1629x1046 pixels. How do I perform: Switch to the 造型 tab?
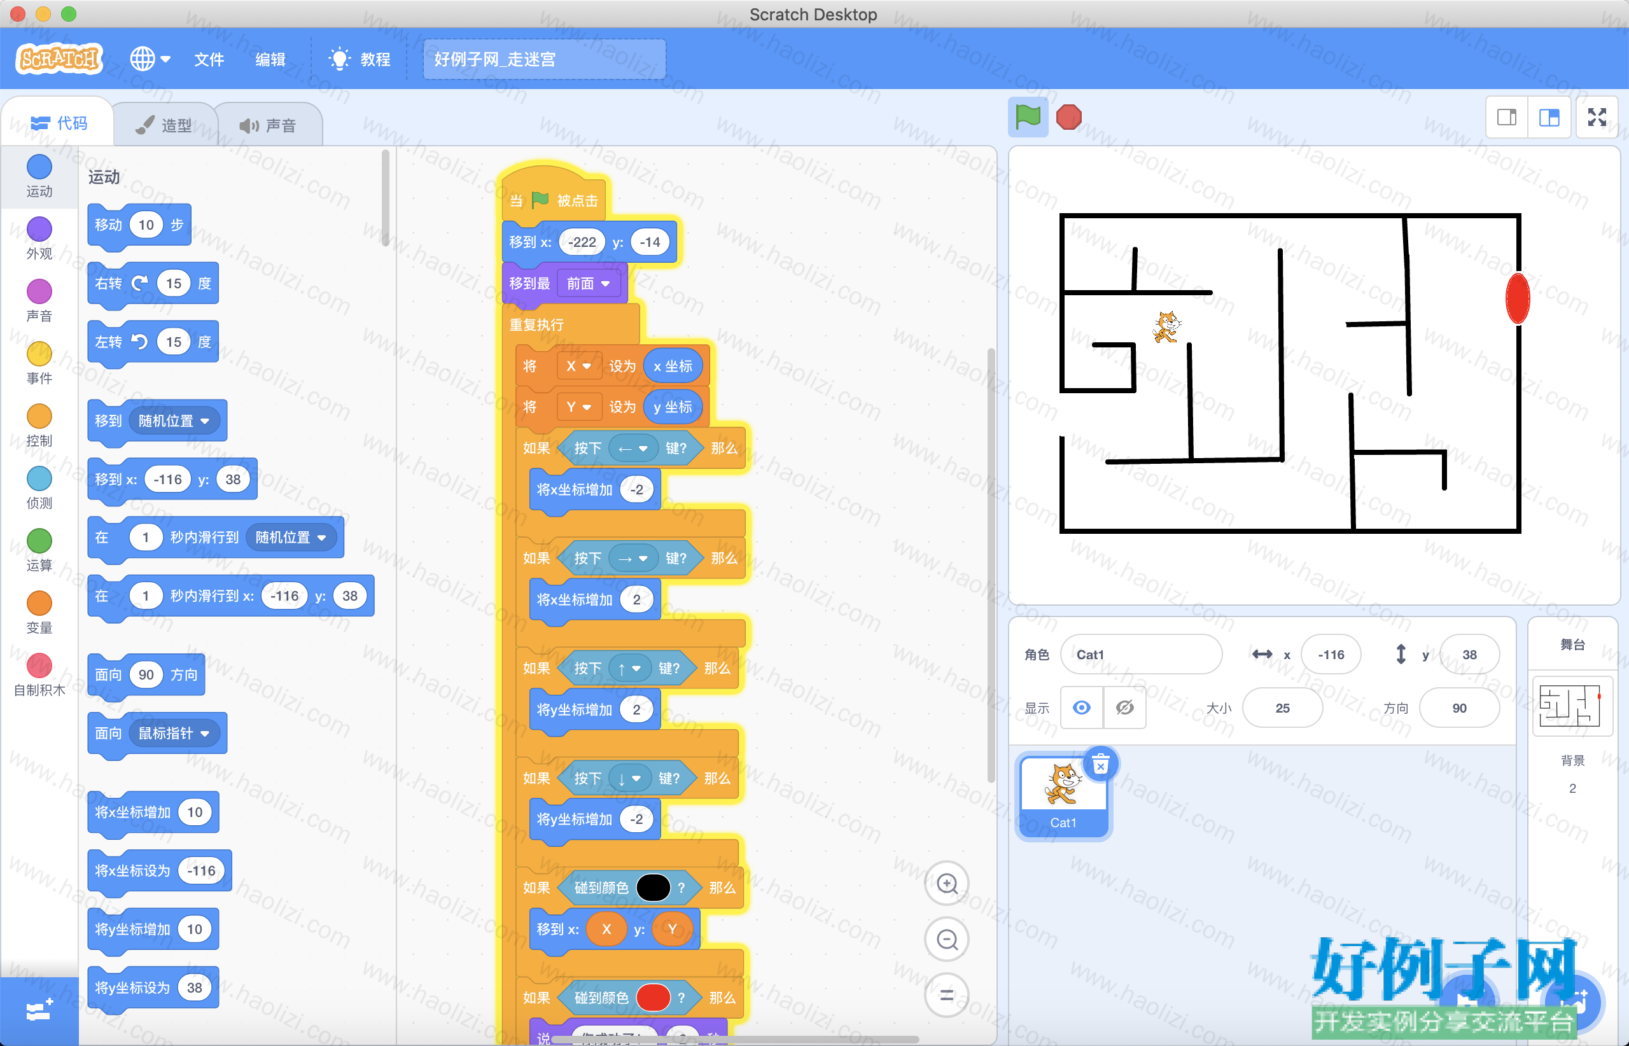[x=164, y=125]
